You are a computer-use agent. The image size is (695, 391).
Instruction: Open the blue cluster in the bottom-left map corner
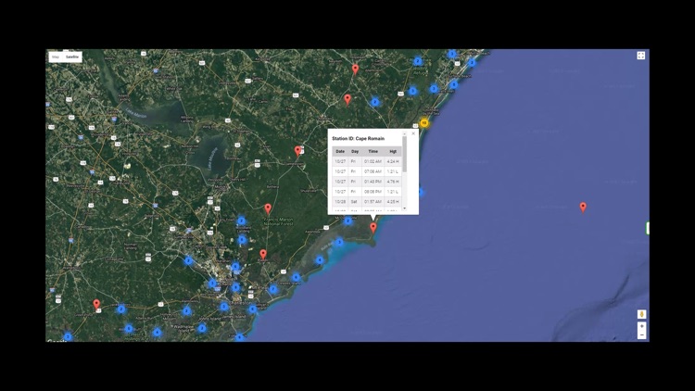(68, 337)
